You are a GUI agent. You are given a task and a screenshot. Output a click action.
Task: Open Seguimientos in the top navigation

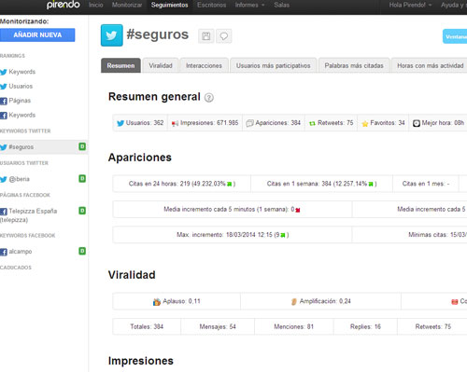tap(170, 5)
